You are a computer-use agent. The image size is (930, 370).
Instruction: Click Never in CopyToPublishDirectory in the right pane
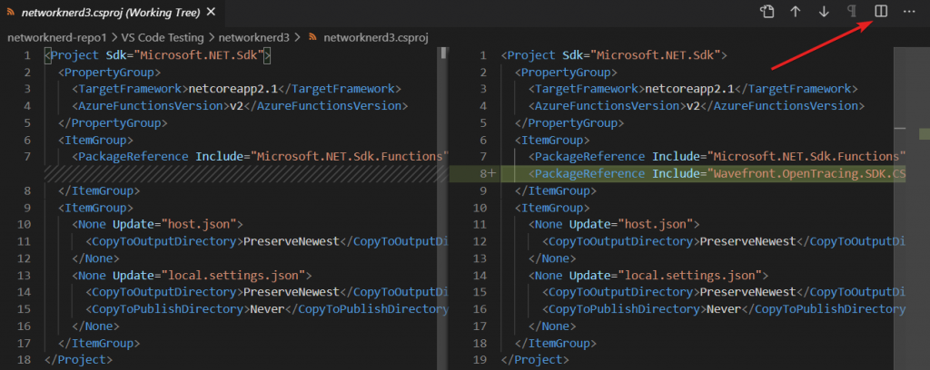(x=724, y=309)
